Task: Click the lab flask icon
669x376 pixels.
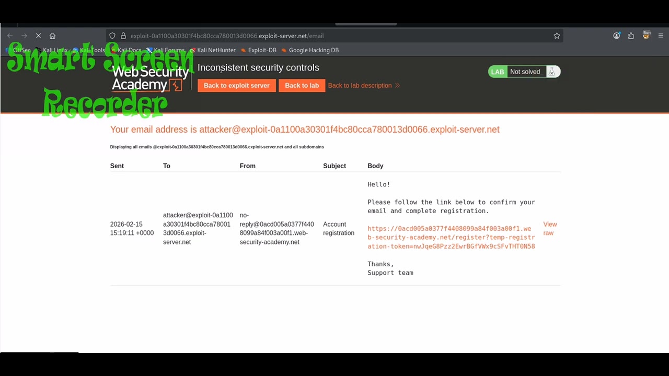Action: coord(551,72)
